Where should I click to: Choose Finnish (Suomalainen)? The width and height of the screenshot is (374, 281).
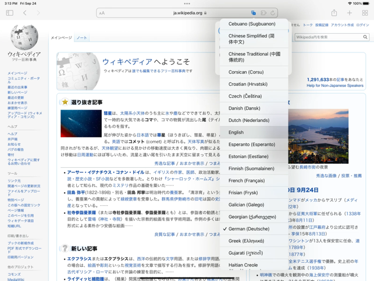click(x=254, y=168)
